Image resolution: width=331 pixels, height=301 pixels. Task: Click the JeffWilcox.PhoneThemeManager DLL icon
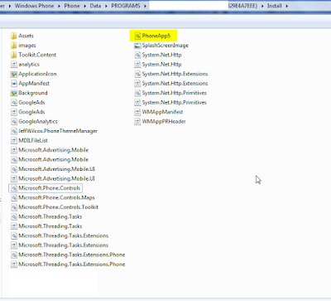click(x=14, y=131)
